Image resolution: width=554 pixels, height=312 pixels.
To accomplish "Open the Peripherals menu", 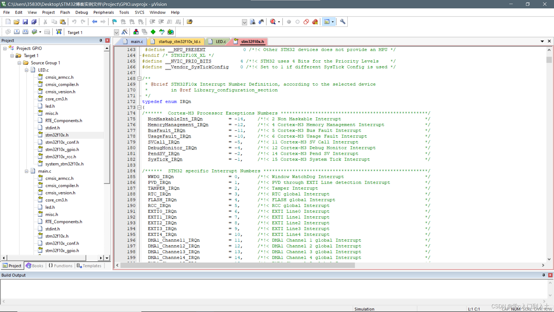I will [x=103, y=12].
